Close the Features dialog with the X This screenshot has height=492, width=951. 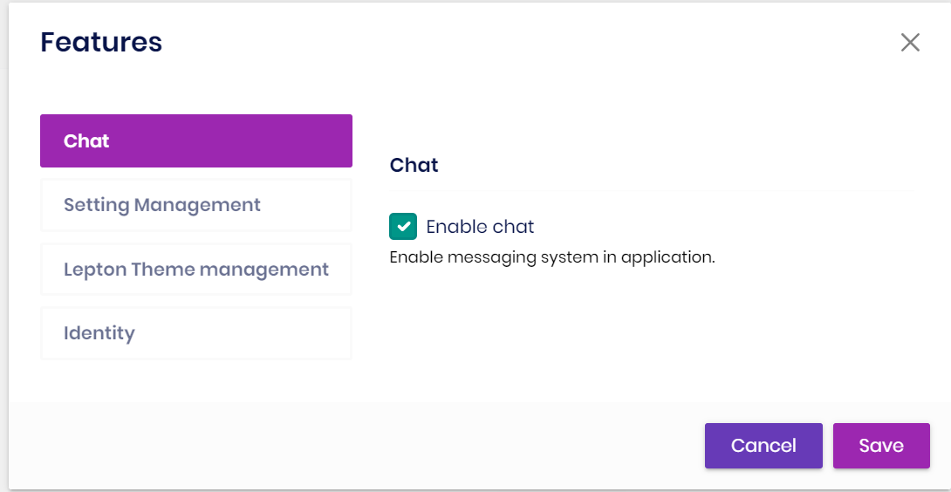click(x=910, y=43)
